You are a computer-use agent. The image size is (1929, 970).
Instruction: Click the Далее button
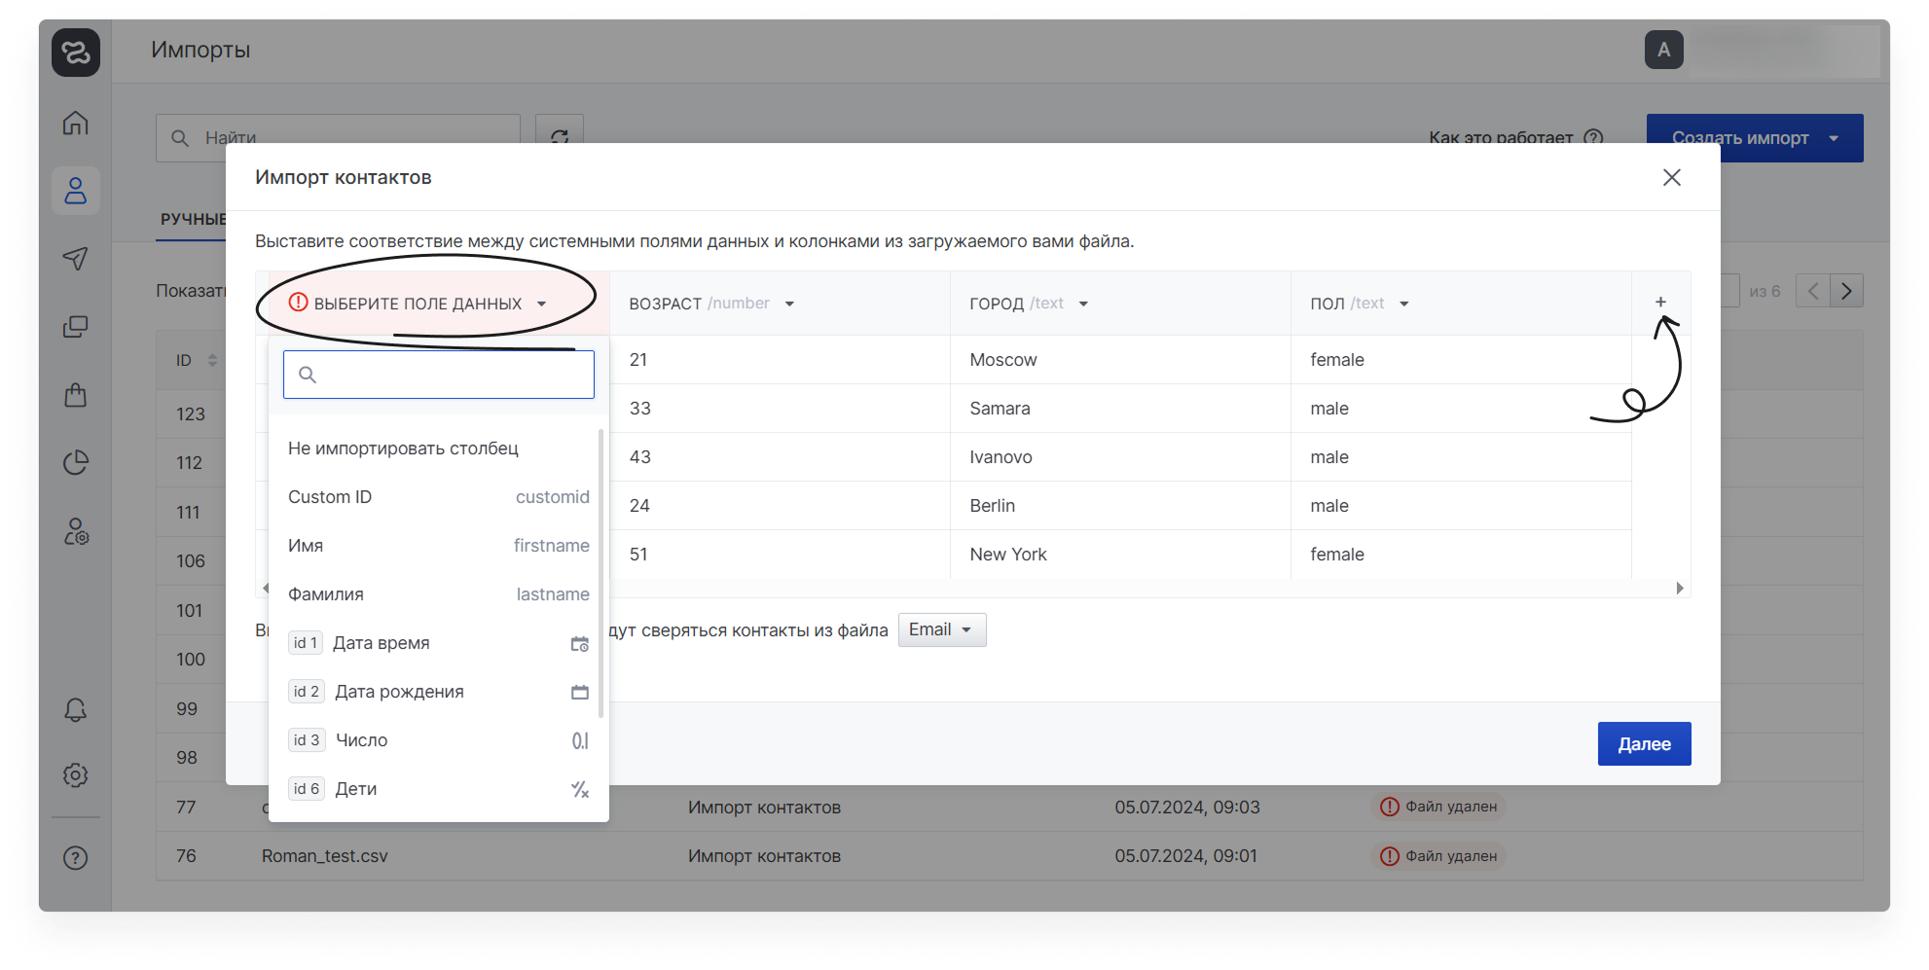pyautogui.click(x=1644, y=744)
